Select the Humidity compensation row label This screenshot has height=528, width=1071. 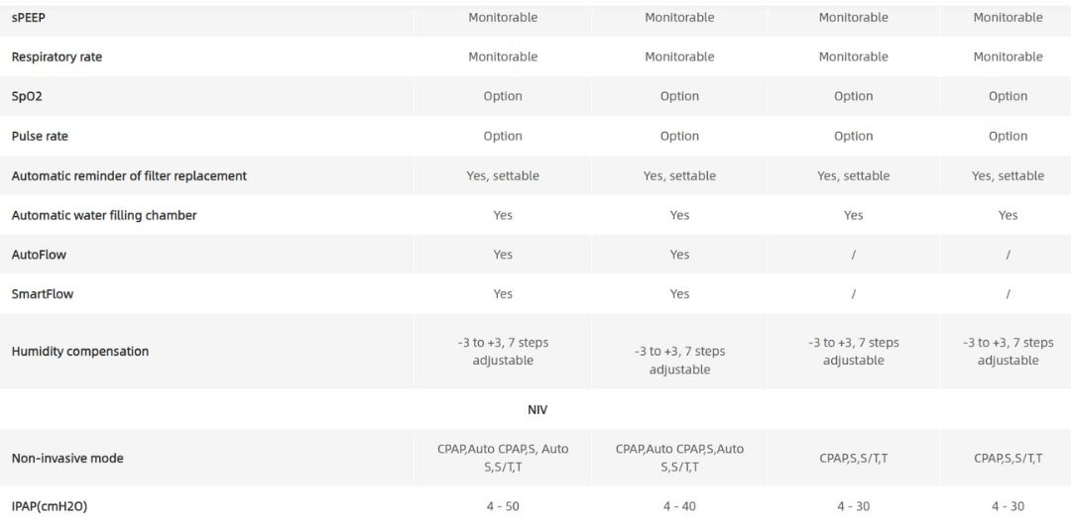(x=80, y=352)
